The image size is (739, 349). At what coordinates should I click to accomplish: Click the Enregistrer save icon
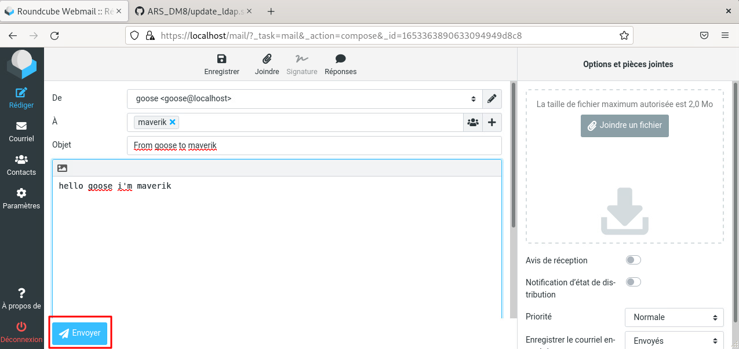tap(221, 59)
